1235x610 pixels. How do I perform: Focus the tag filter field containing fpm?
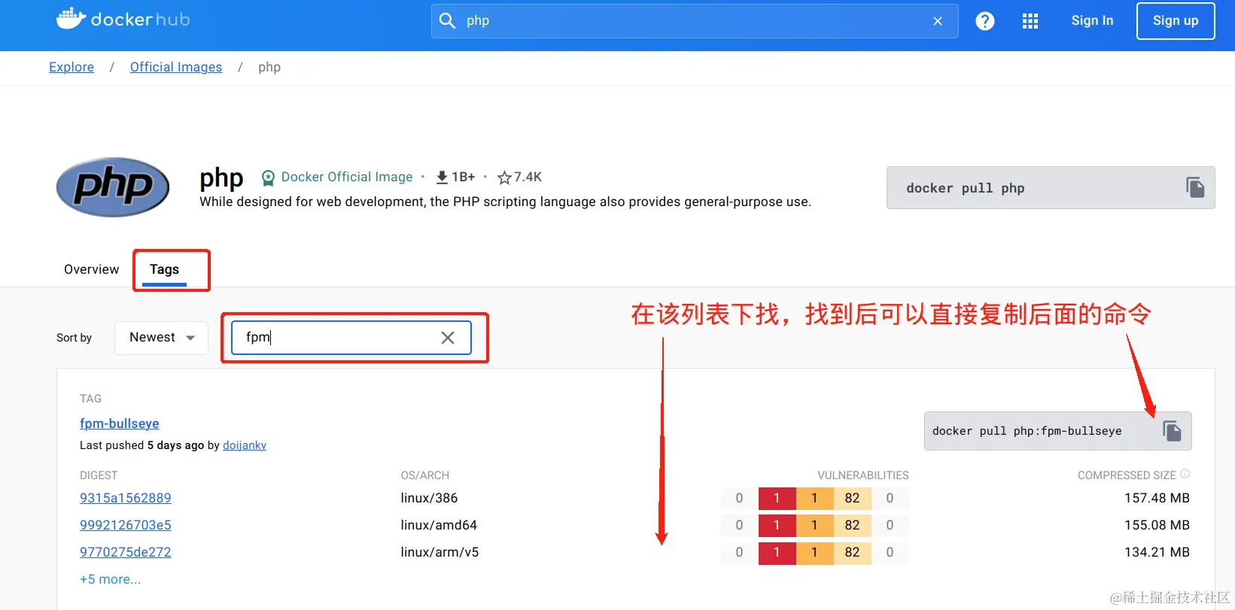click(x=351, y=338)
